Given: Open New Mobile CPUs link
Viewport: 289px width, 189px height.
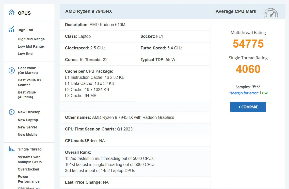Looking at the screenshot, I should coord(27,135).
